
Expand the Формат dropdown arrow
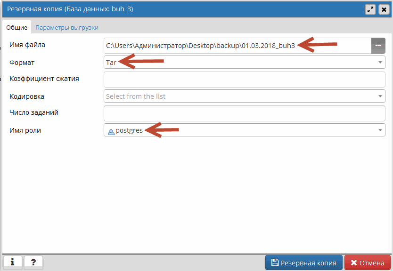380,62
